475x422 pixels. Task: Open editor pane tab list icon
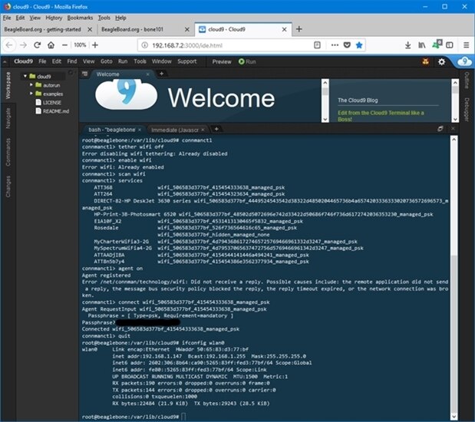(x=84, y=74)
